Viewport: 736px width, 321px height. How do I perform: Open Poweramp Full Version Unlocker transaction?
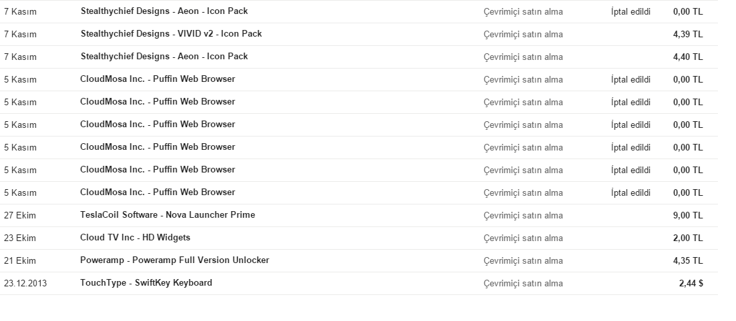tap(359, 260)
